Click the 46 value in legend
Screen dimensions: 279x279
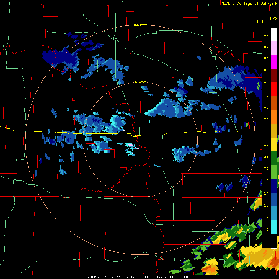tap(266, 95)
